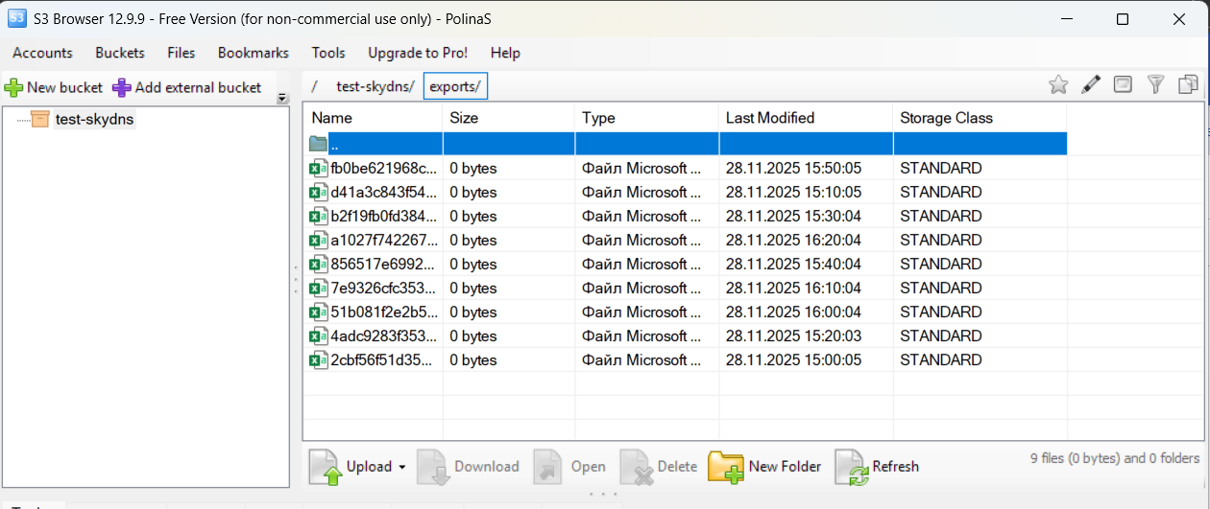Open the Tools menu
Image resolution: width=1210 pixels, height=509 pixels.
coord(328,53)
